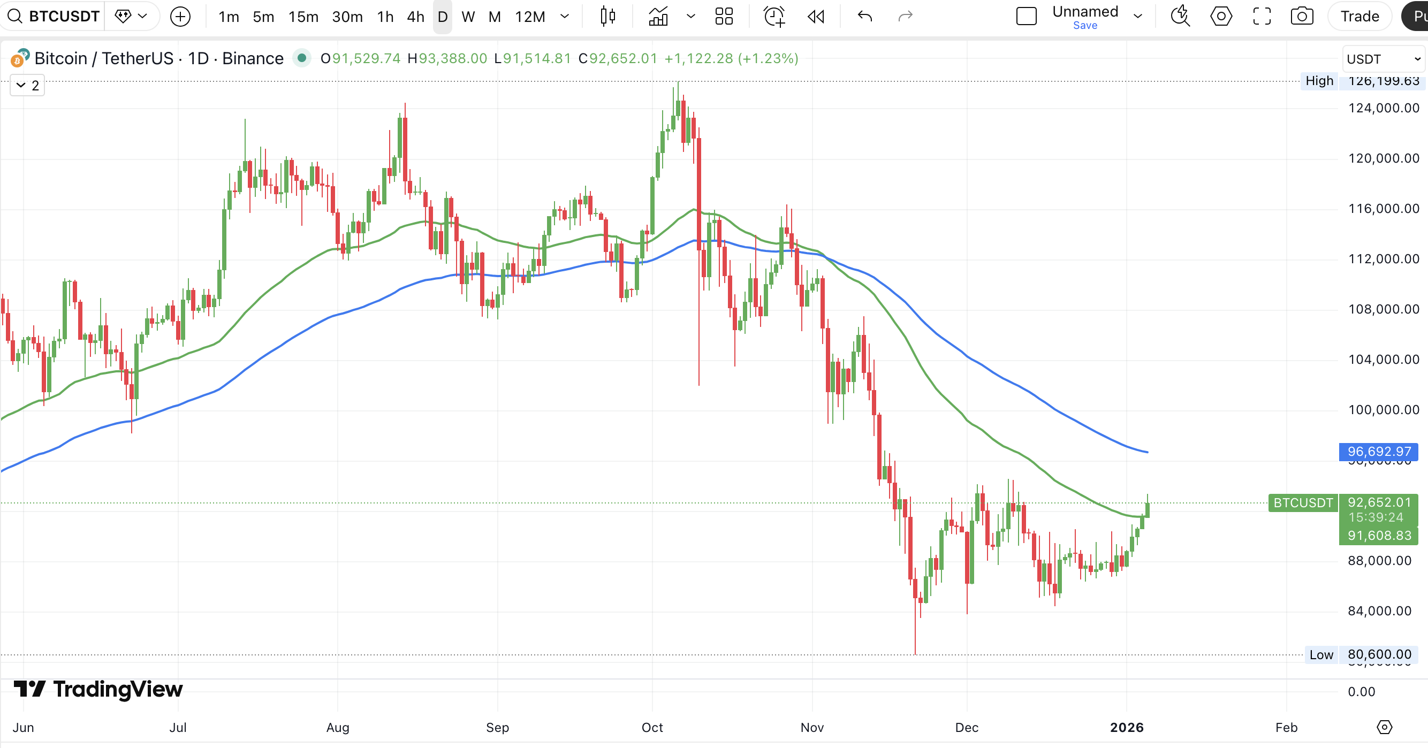
Task: Take a chart snapshot with camera icon
Action: coord(1302,17)
